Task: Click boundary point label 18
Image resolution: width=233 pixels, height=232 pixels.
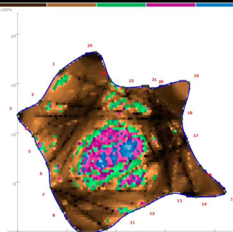Action: pos(189,113)
